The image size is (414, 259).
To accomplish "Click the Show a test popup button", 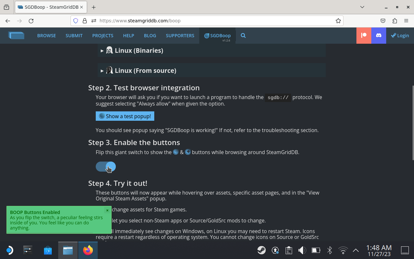I will (x=125, y=116).
